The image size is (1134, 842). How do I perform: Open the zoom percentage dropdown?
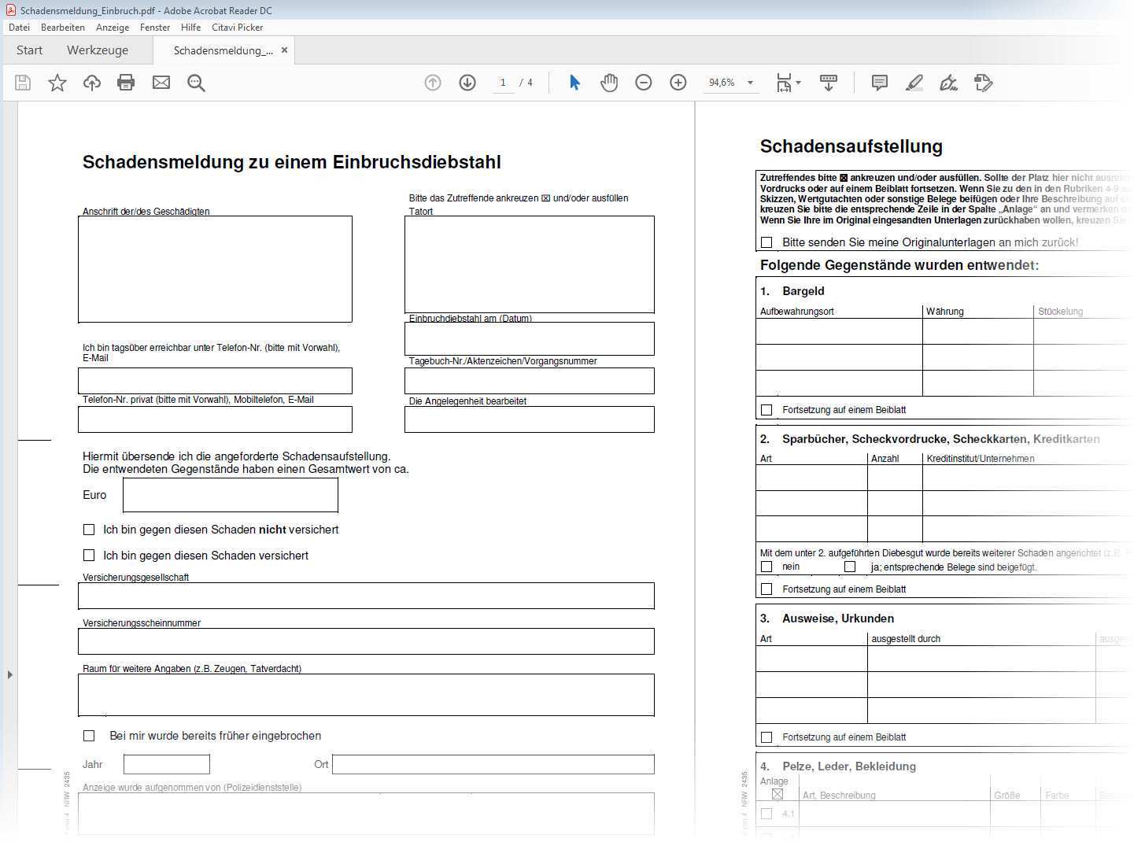[750, 83]
